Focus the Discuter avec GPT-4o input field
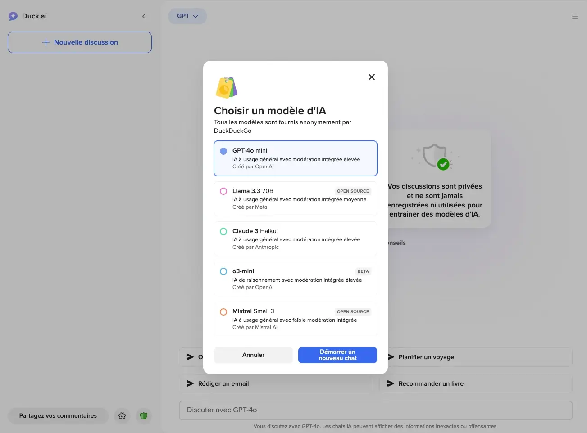This screenshot has height=433, width=587. 375,410
